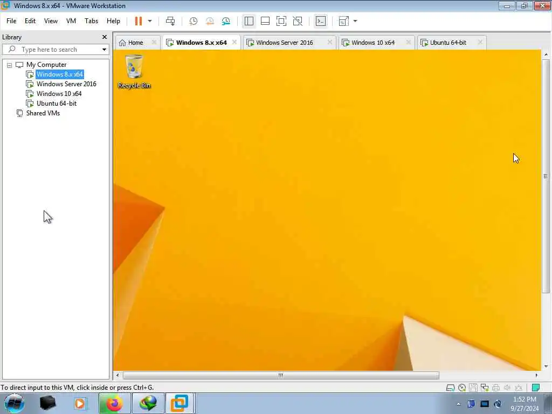Toggle the library sidebar view icon
The width and height of the screenshot is (552, 414).
pos(249,21)
